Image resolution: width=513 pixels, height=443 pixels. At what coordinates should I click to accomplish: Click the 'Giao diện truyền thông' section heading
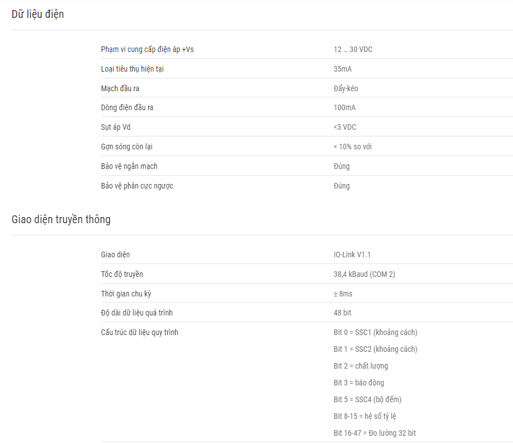click(x=61, y=219)
